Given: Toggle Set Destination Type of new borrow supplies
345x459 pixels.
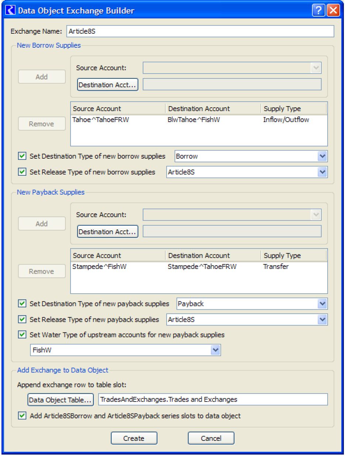Looking at the screenshot, I should pos(22,156).
